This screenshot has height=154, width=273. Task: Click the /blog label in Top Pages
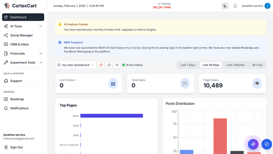[76, 135]
